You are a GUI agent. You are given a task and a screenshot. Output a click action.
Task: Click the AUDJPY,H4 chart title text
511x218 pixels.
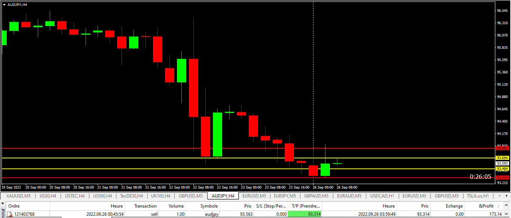17,4
